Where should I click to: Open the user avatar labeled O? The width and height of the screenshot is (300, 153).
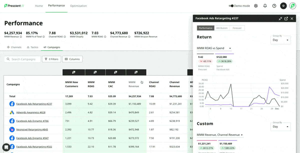(x=283, y=6)
